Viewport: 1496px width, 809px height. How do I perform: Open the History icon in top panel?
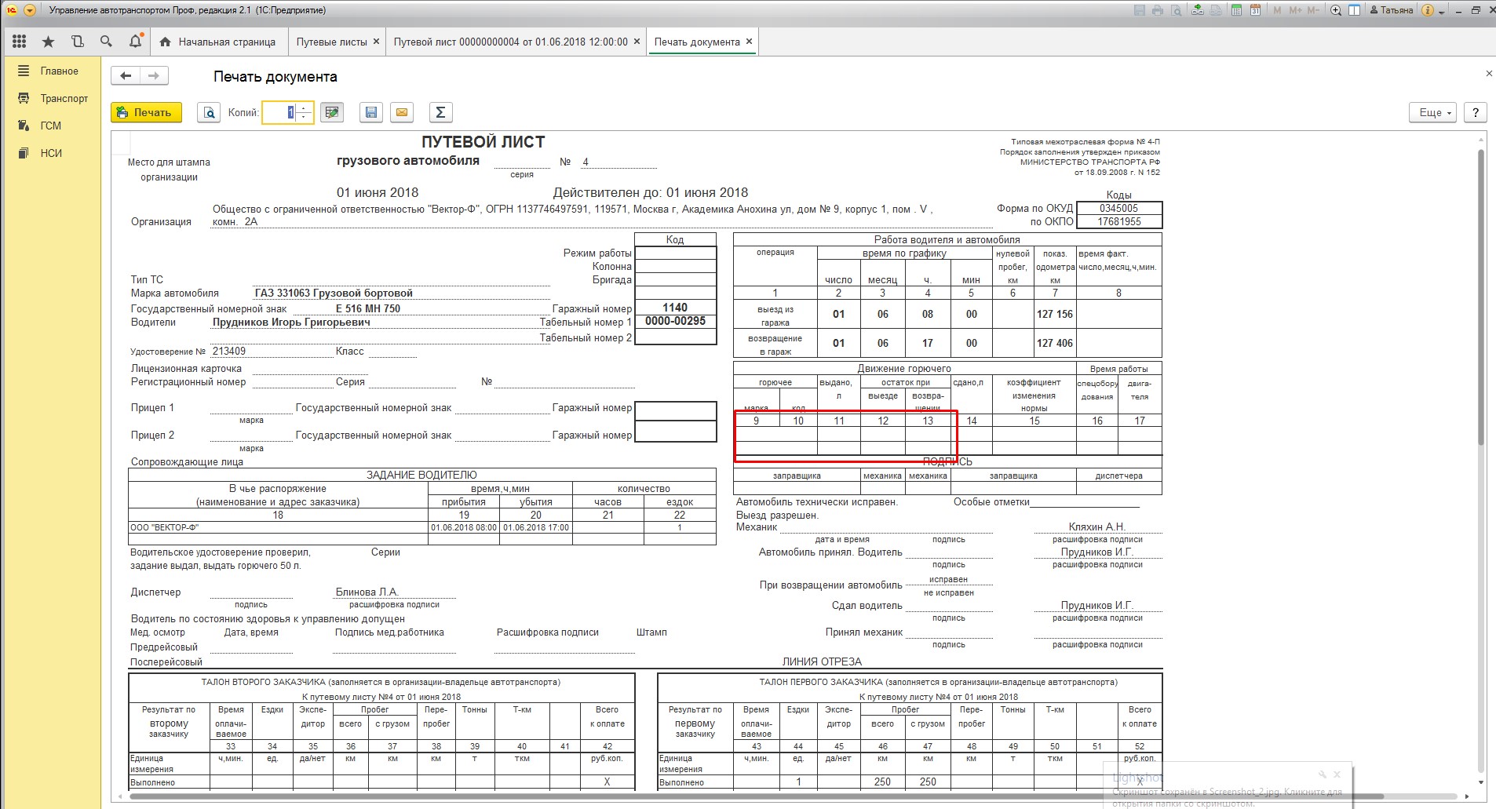point(77,42)
